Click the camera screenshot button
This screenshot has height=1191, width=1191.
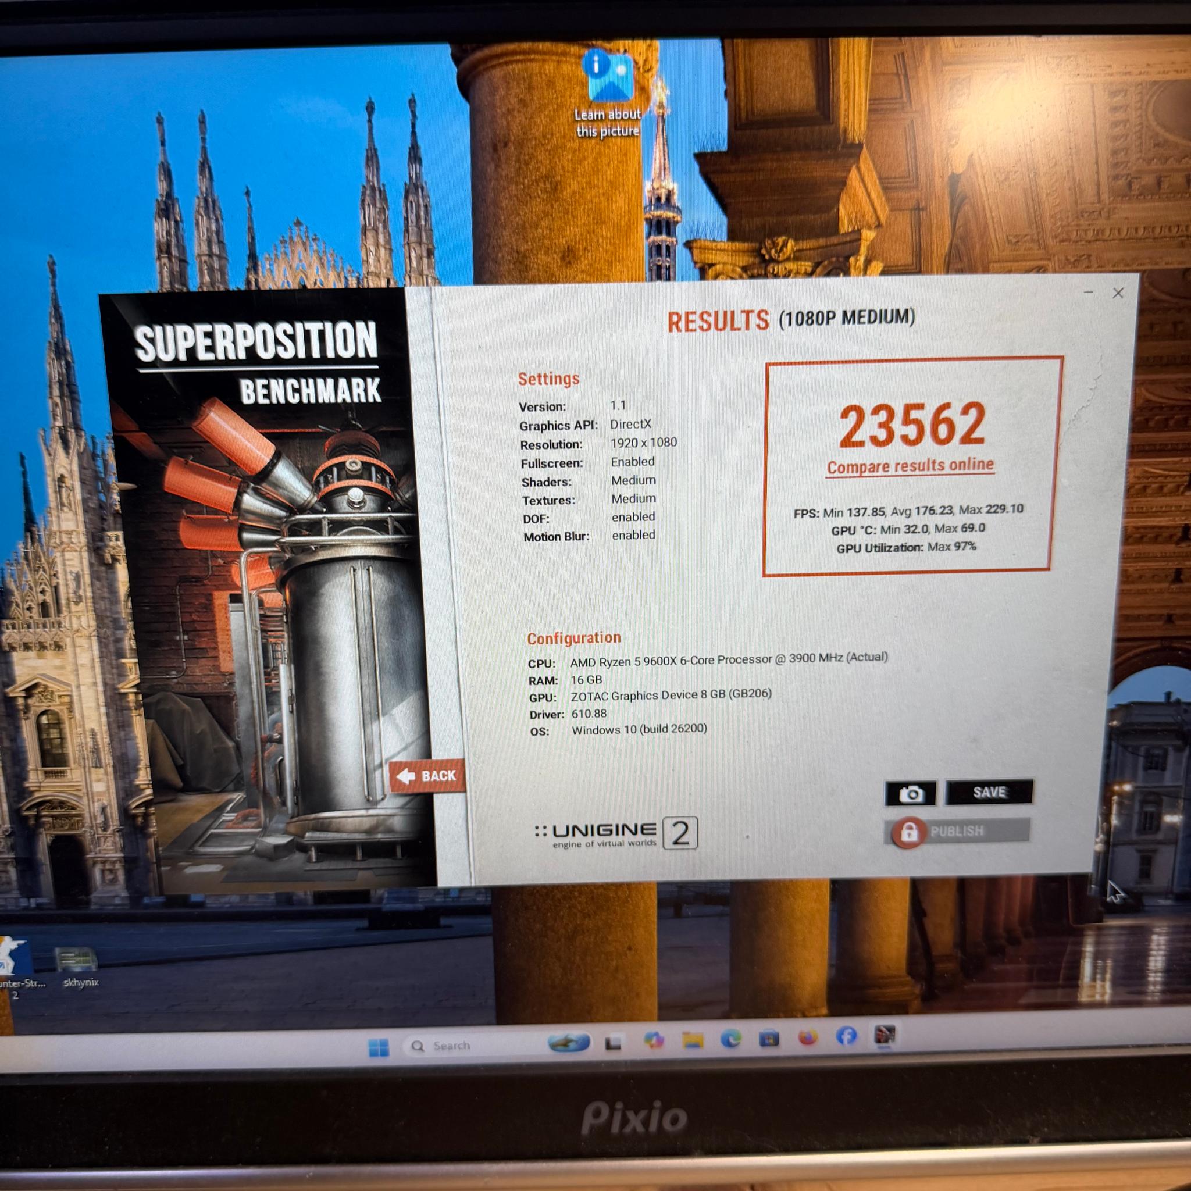pos(911,793)
